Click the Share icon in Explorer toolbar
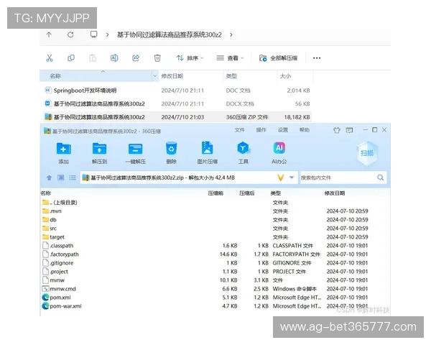431x345 pixels. (136, 58)
